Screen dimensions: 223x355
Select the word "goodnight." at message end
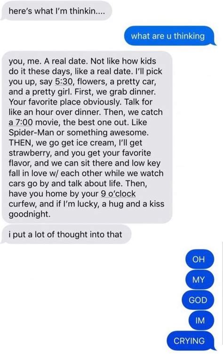tap(30, 214)
